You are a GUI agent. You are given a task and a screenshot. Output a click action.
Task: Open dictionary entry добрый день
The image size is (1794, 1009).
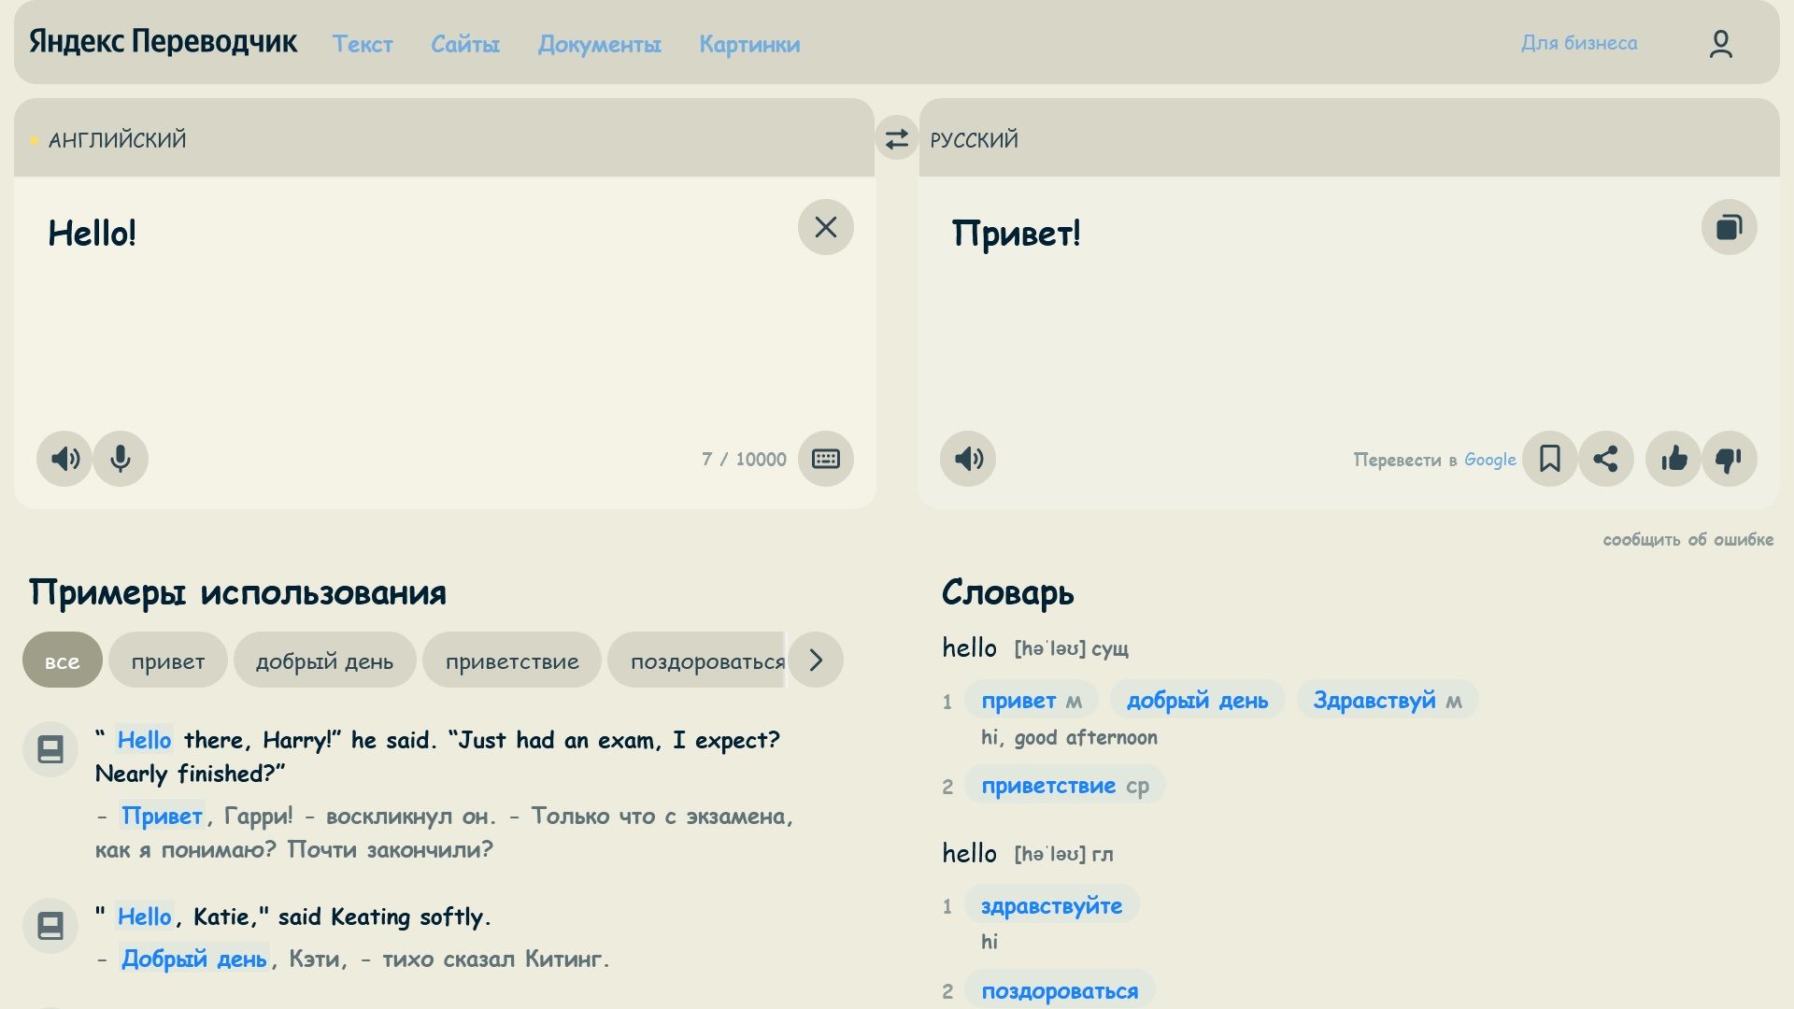(x=1198, y=700)
